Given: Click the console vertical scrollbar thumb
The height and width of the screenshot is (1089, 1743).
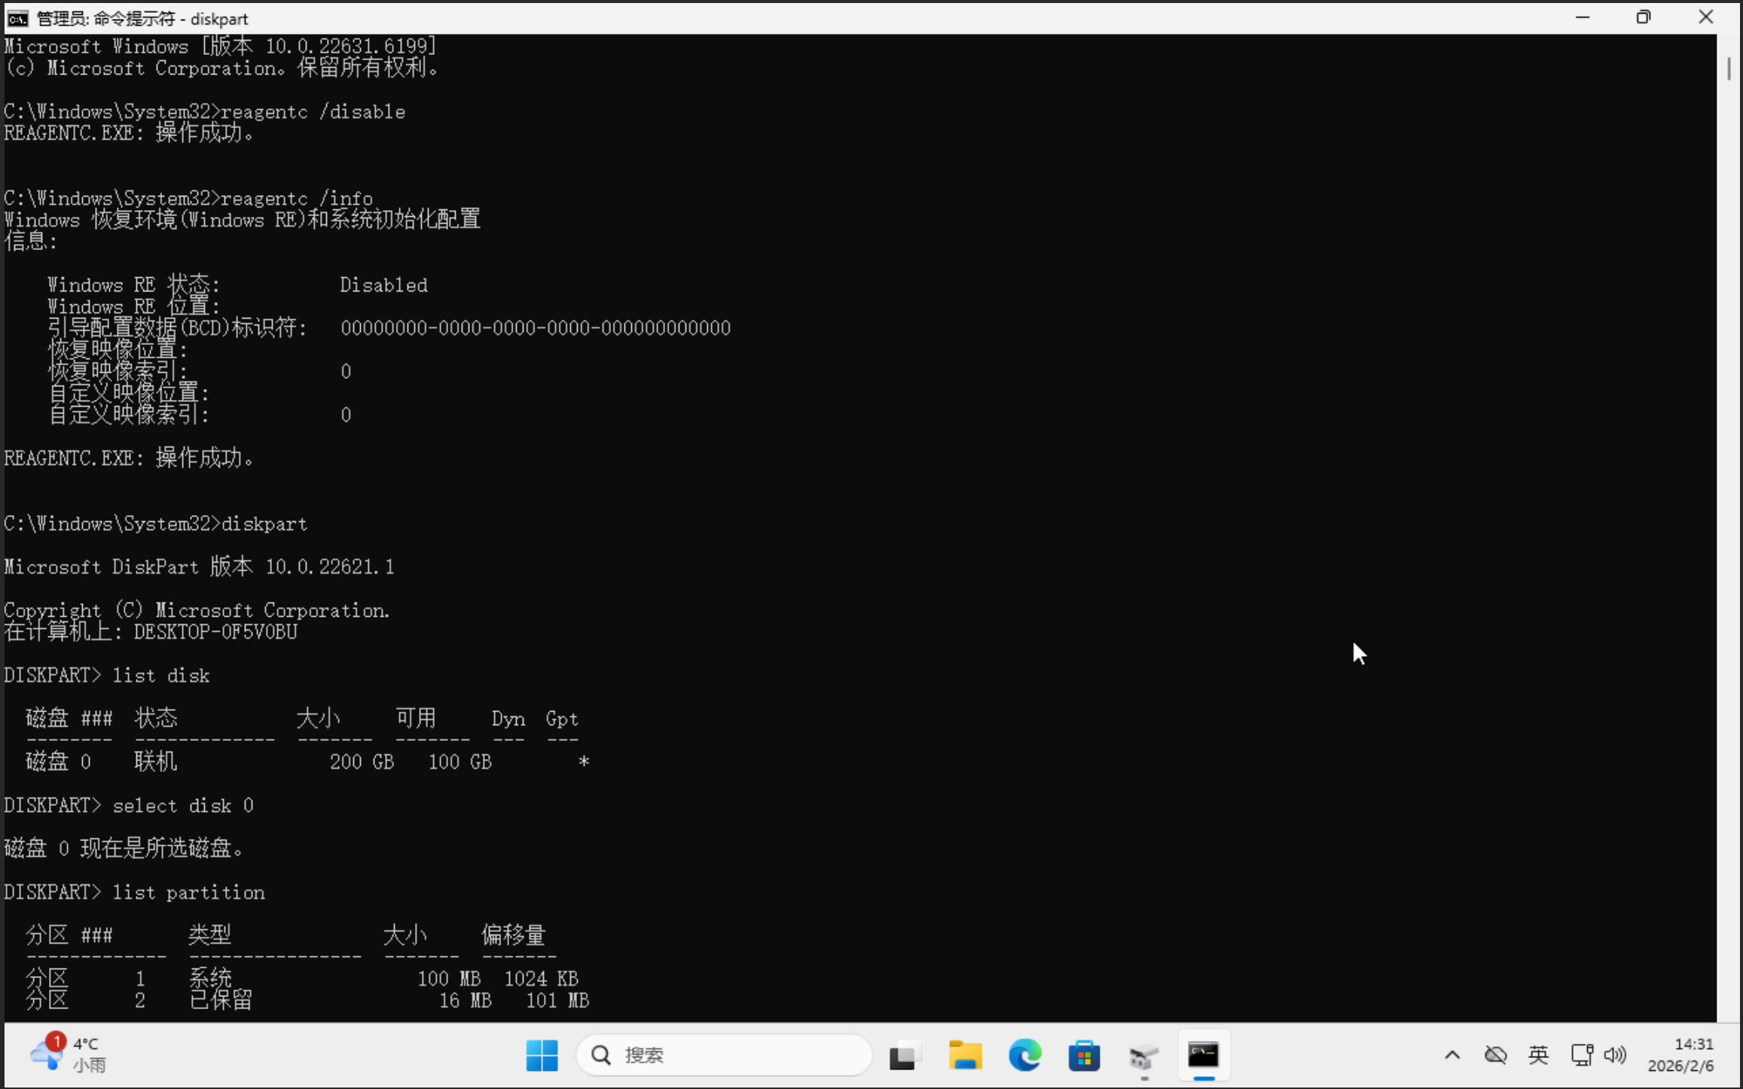Looking at the screenshot, I should click(x=1729, y=69).
